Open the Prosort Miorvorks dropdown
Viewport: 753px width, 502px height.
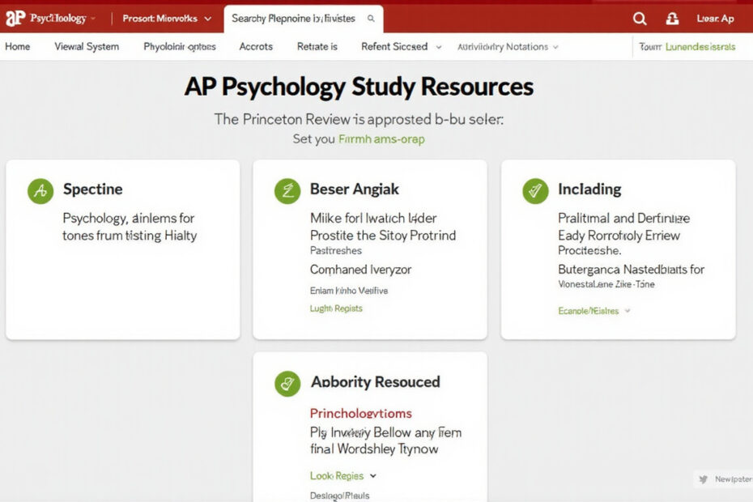(x=167, y=19)
